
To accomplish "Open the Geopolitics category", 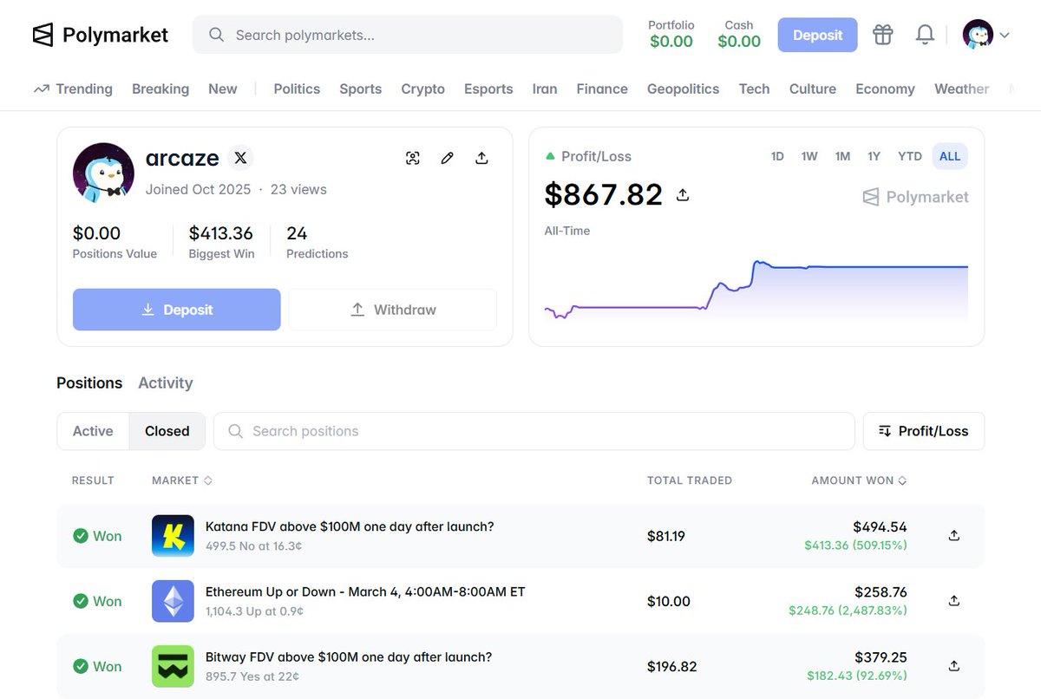I will pos(684,88).
